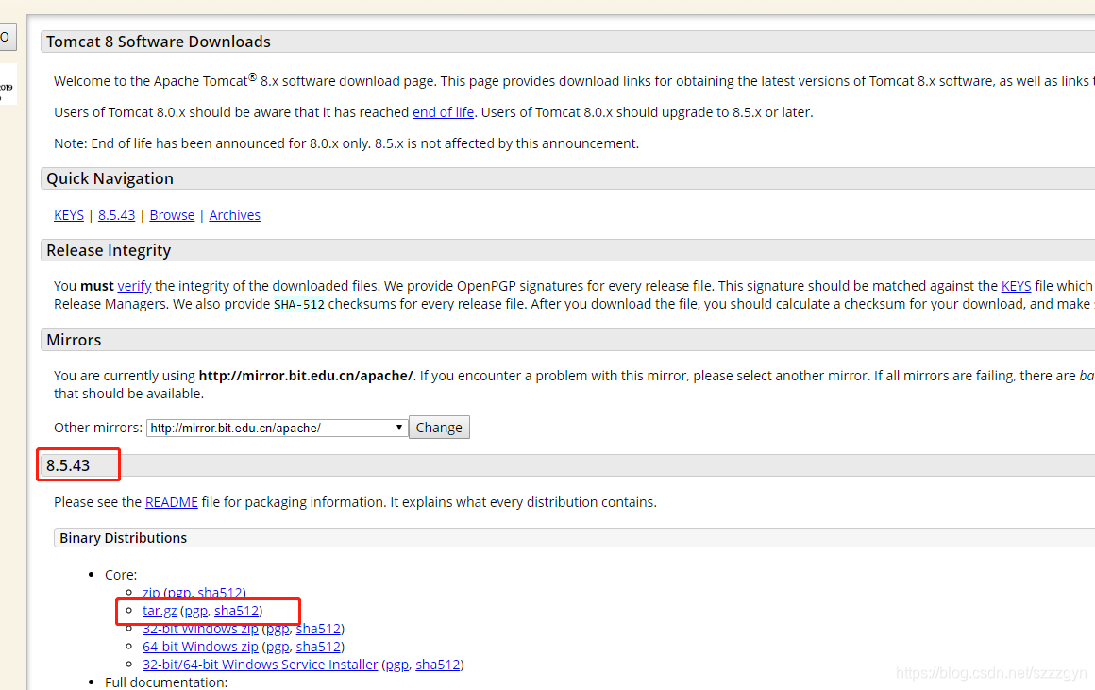The image size is (1095, 690).
Task: Click the 8.5.43 section heading
Action: (68, 465)
